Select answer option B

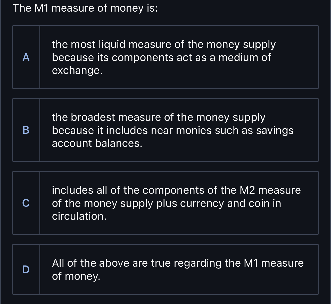[165, 130]
